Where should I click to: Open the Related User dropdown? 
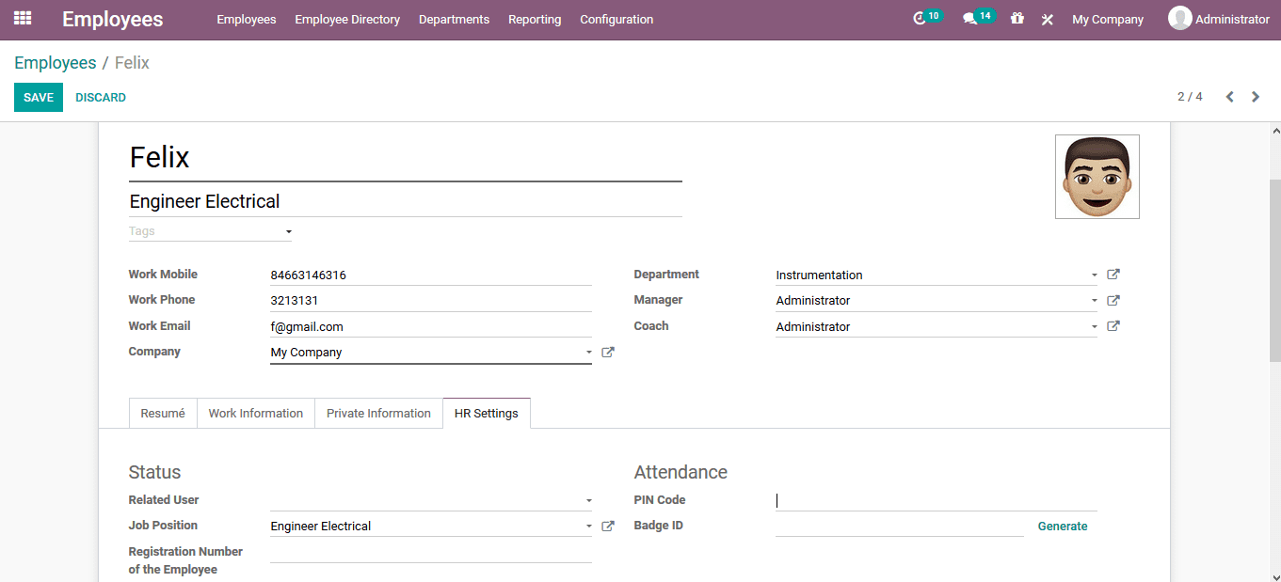[x=589, y=499]
